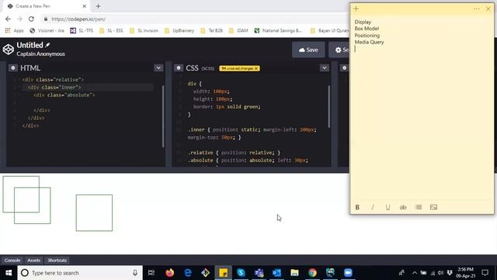
Task: Dismiss the unsaved changes badge
Action: click(256, 68)
